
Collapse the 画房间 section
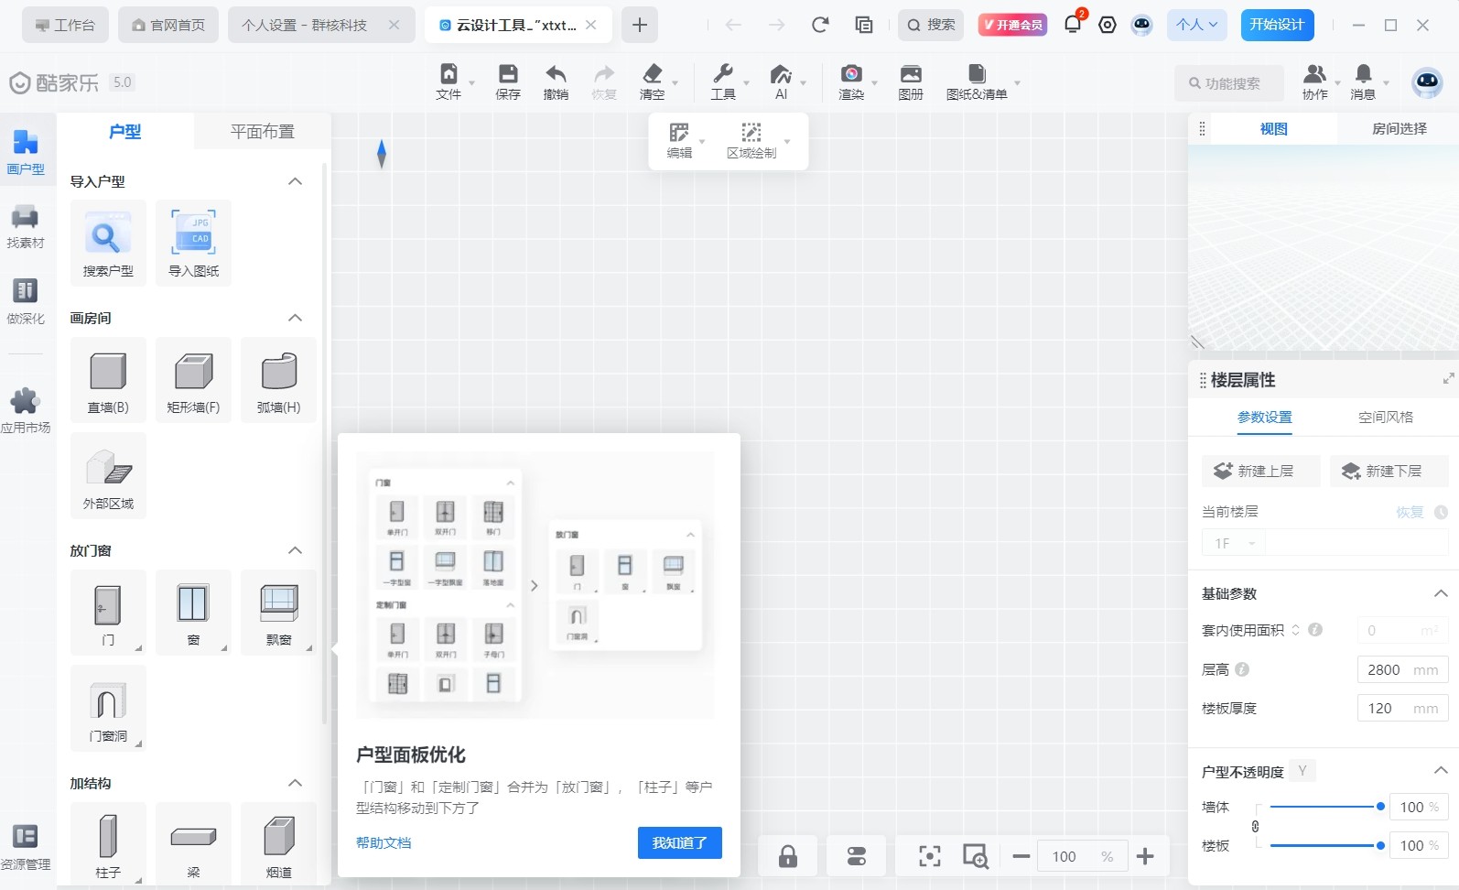[295, 318]
